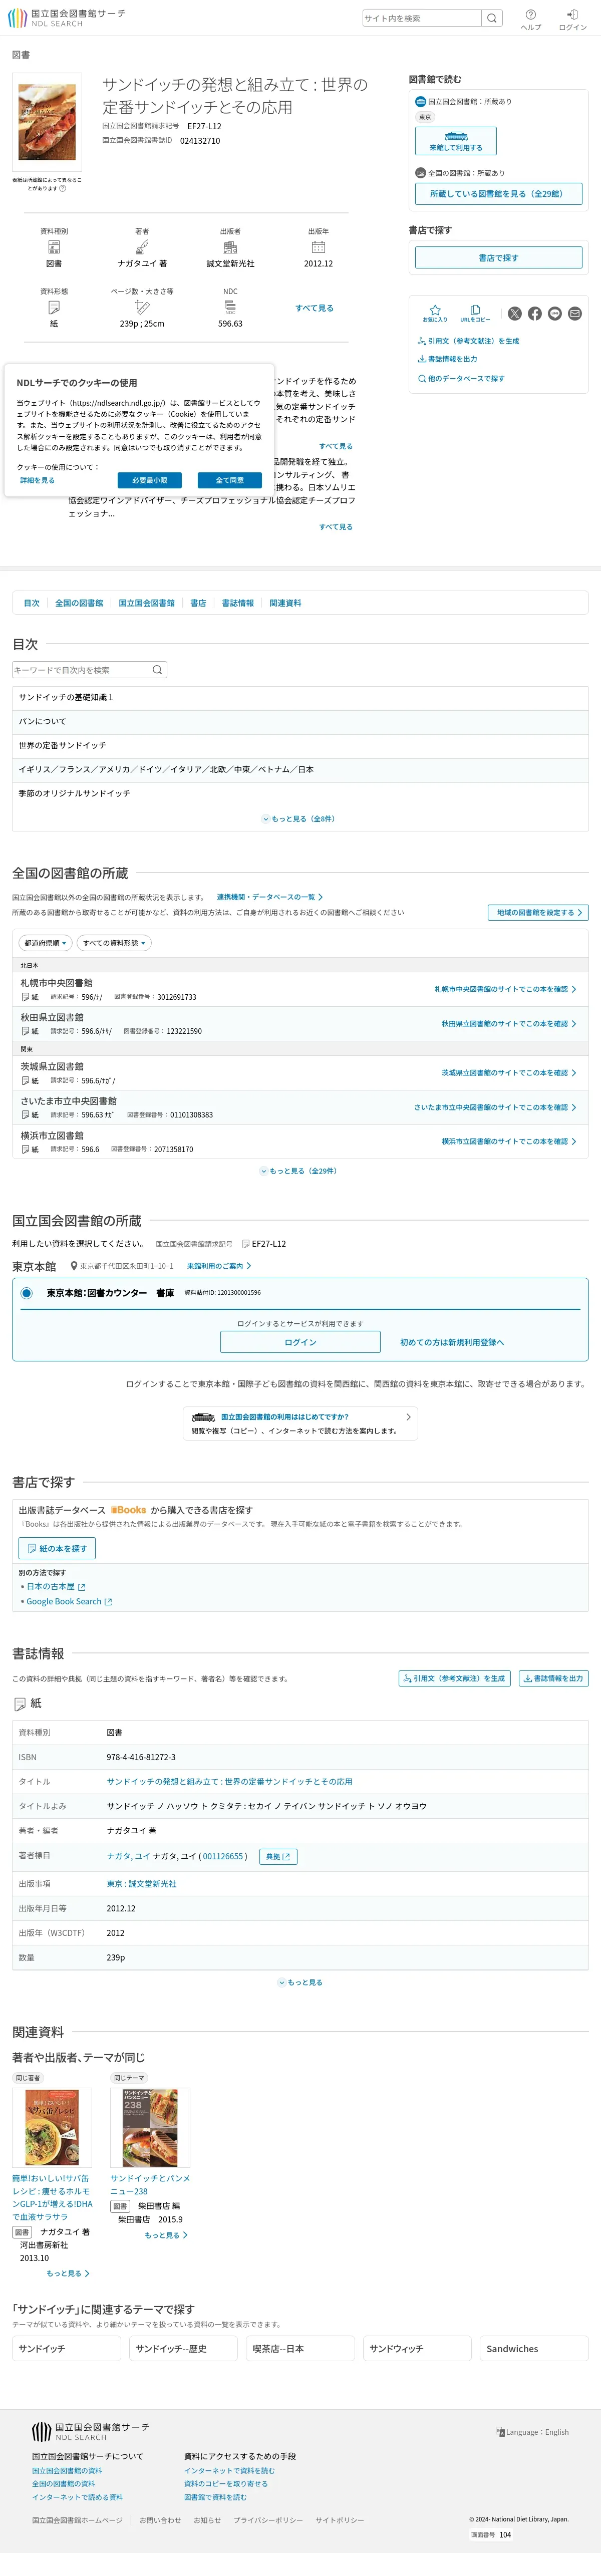This screenshot has width=601, height=2553.
Task: Jump to 全国の図書館 section tab
Action: click(x=79, y=603)
